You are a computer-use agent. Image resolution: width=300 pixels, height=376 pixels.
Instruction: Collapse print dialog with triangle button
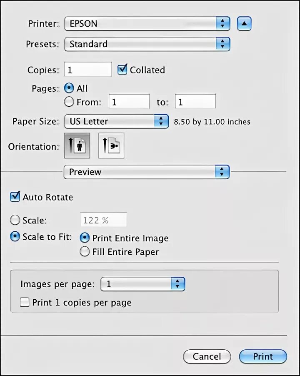[244, 24]
